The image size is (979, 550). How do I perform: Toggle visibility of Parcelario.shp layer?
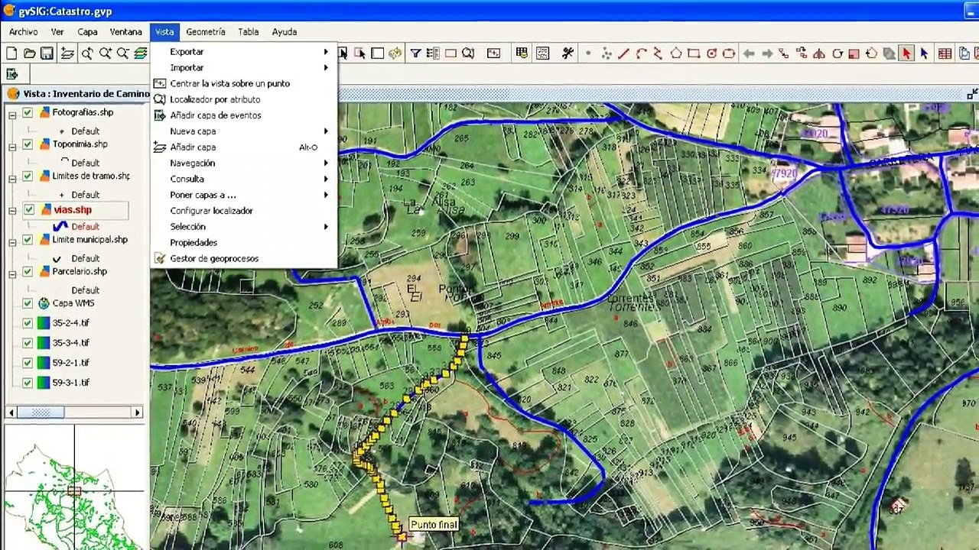click(x=28, y=273)
